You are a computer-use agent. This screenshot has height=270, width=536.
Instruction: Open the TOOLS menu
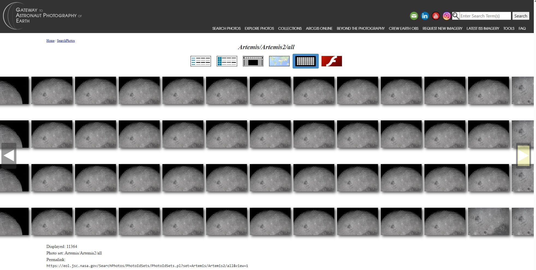click(509, 28)
